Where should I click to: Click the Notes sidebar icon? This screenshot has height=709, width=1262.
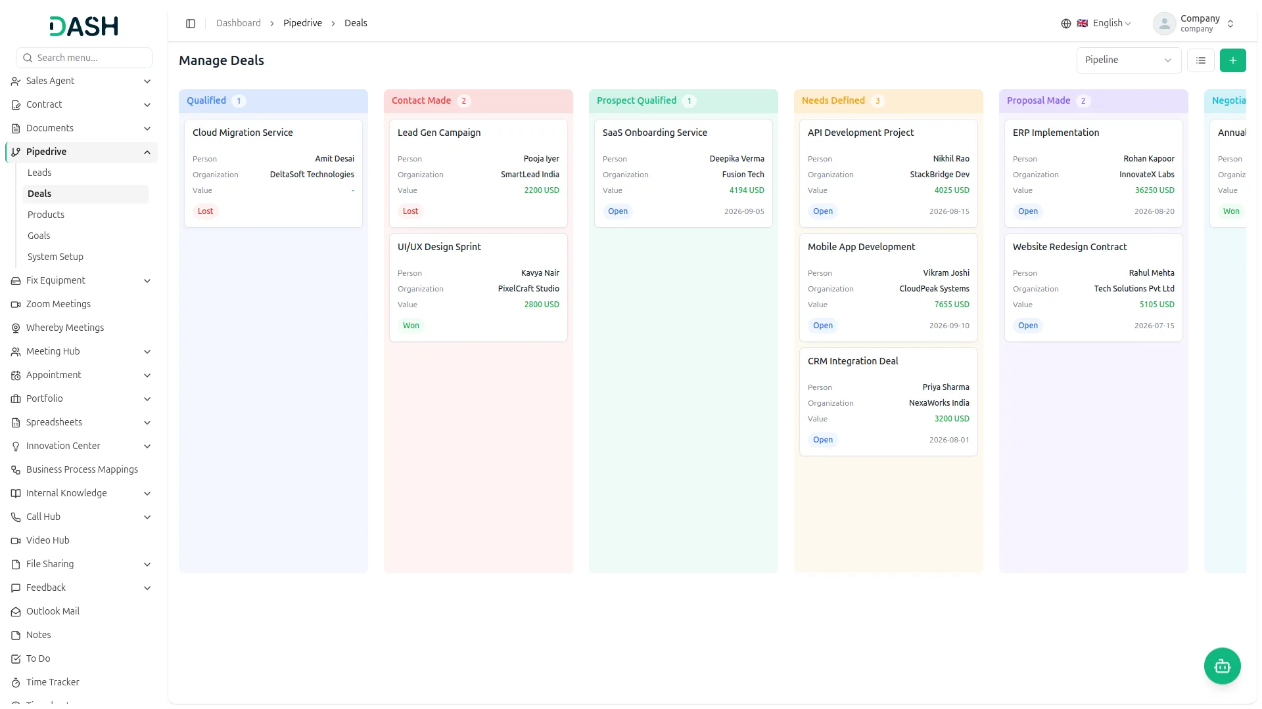[16, 635]
